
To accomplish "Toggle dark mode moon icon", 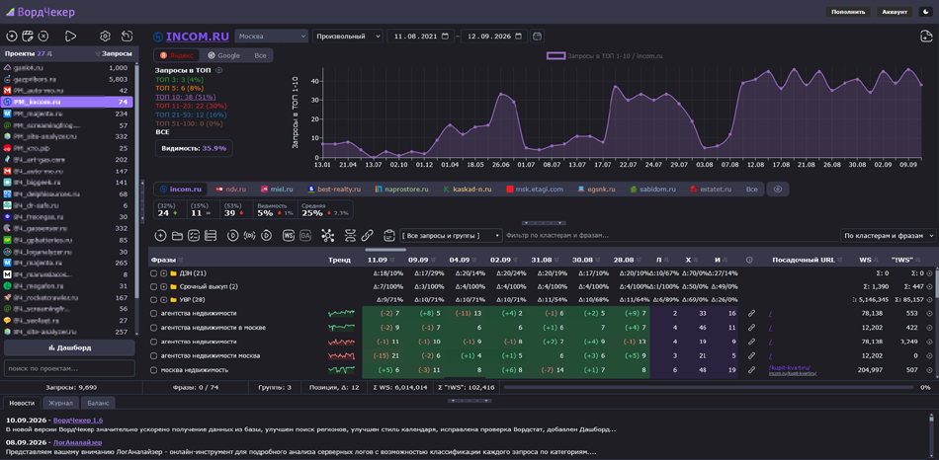I will [925, 12].
